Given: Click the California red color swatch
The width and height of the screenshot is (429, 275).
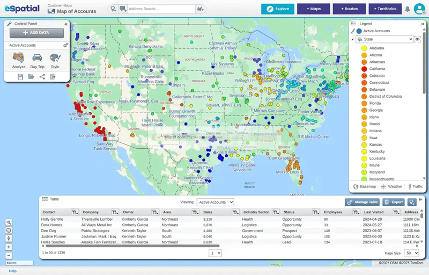Looking at the screenshot, I should (x=364, y=69).
